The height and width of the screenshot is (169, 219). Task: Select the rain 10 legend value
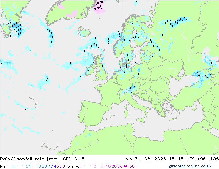(x=39, y=166)
